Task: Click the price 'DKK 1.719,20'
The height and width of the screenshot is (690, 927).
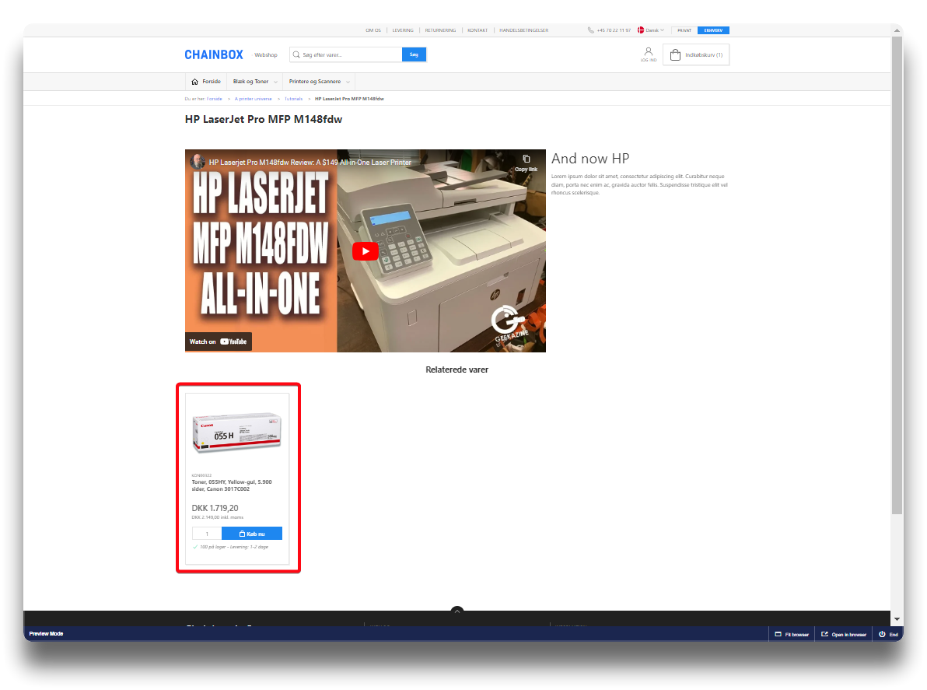Action: (x=215, y=508)
